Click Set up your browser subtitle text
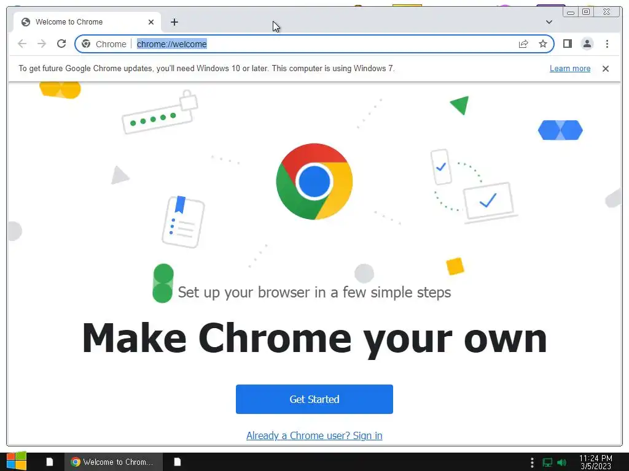Image resolution: width=629 pixels, height=471 pixels. pyautogui.click(x=314, y=293)
